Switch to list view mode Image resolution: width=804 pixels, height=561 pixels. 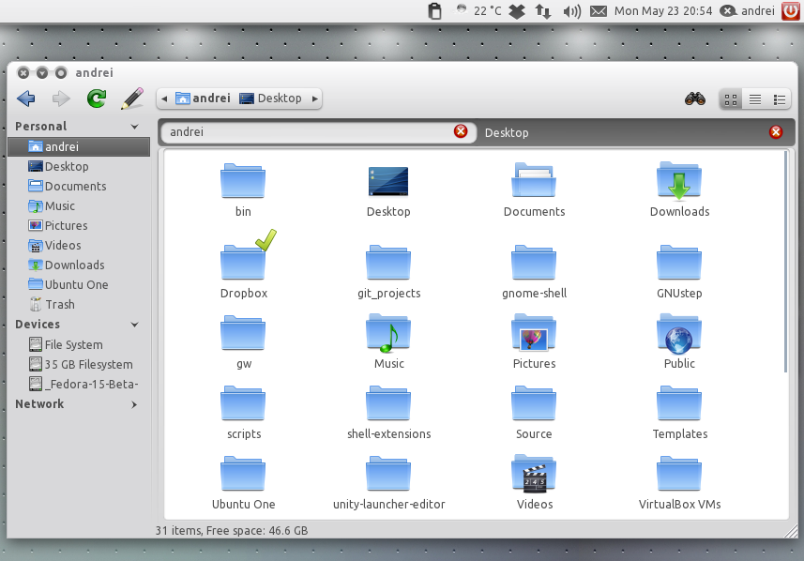coord(754,99)
